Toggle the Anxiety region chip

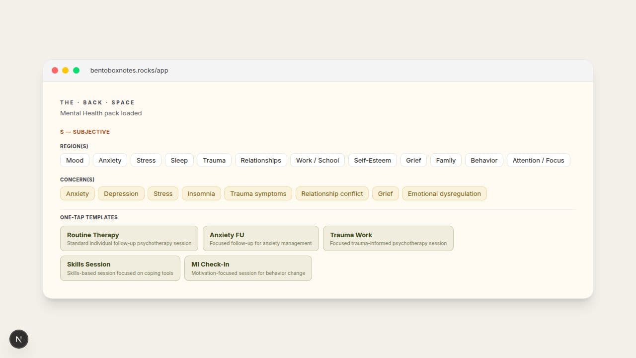tap(110, 160)
